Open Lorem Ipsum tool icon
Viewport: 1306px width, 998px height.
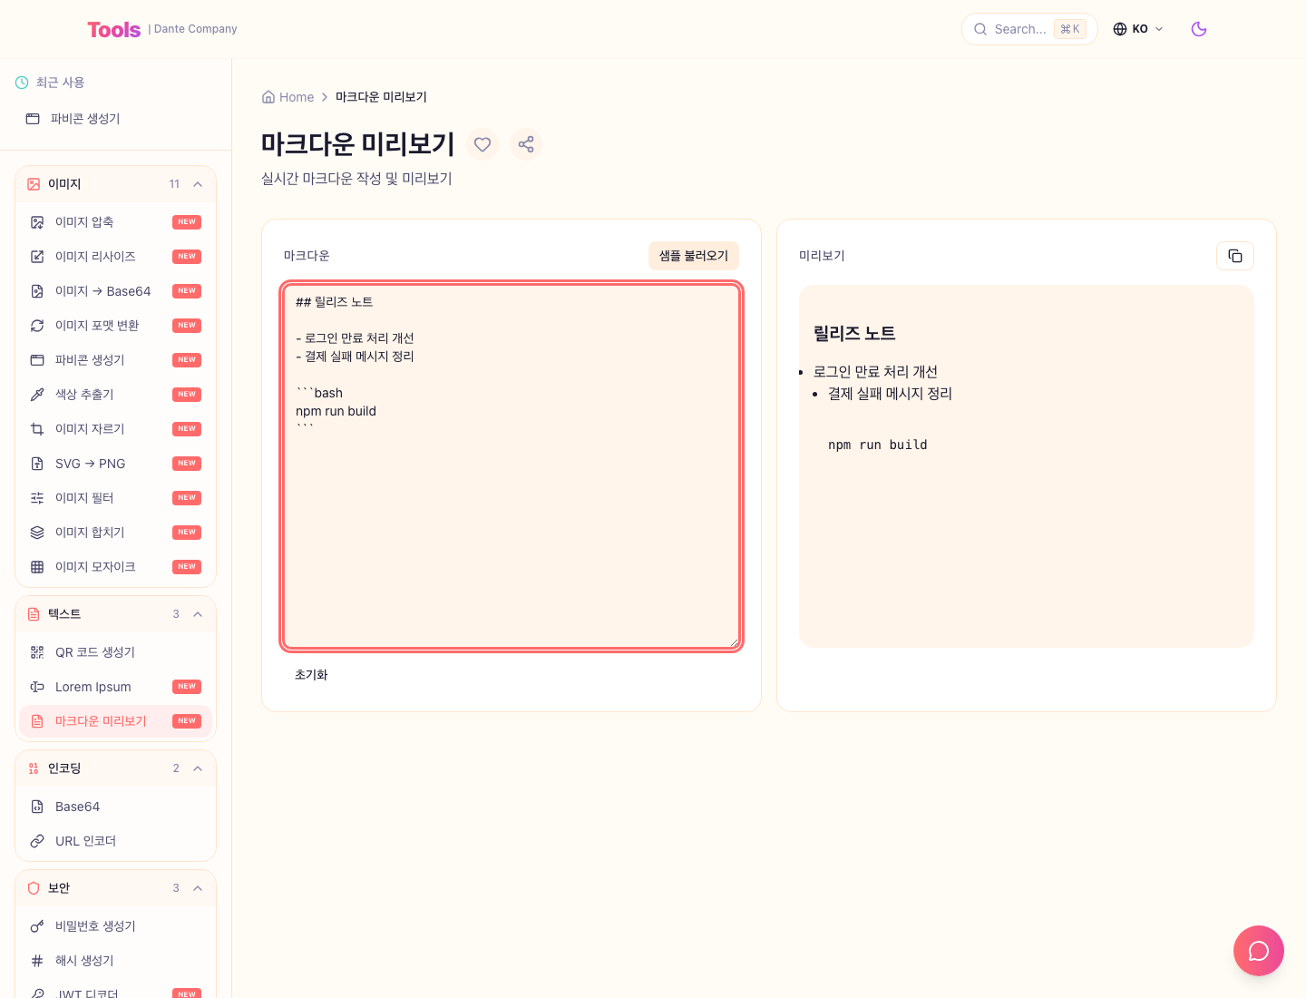[x=37, y=687]
